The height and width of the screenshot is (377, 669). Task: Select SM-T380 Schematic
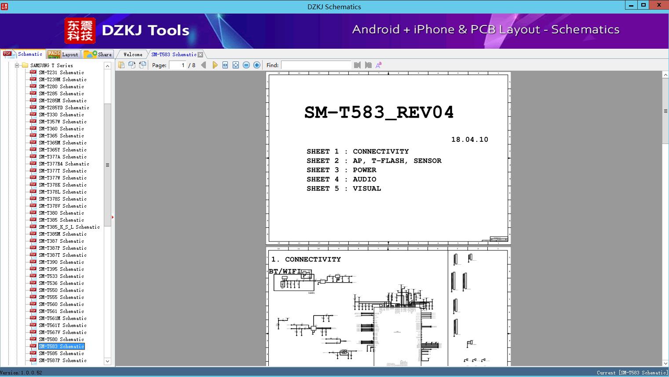(61, 213)
